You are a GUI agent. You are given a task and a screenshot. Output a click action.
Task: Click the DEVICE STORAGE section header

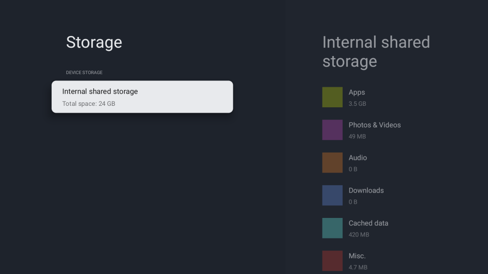84,73
